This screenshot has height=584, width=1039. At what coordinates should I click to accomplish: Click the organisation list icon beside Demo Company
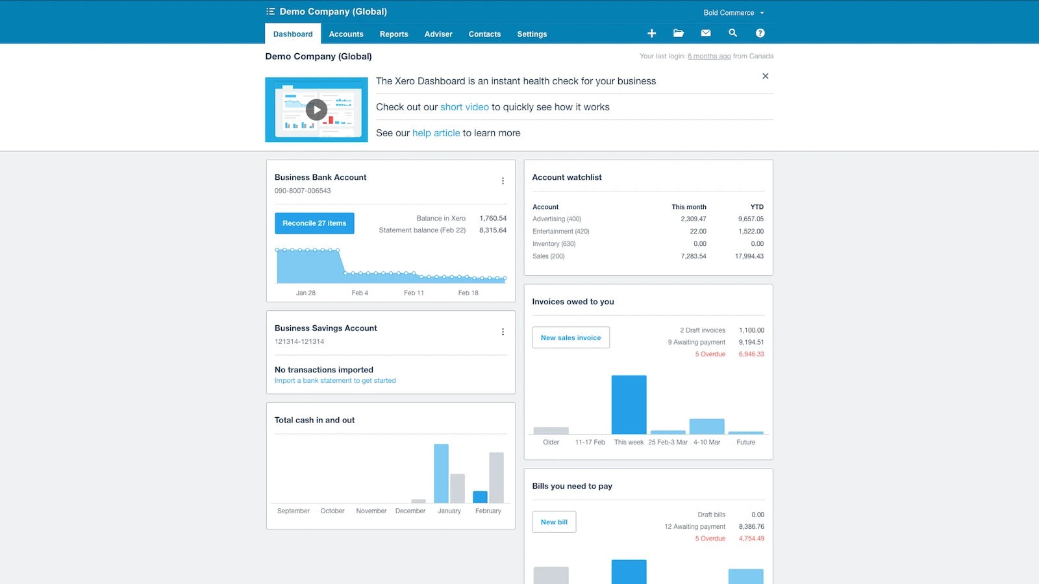tap(270, 11)
